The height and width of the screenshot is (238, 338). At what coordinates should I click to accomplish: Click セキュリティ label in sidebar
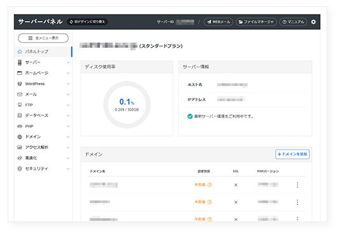[x=36, y=169]
